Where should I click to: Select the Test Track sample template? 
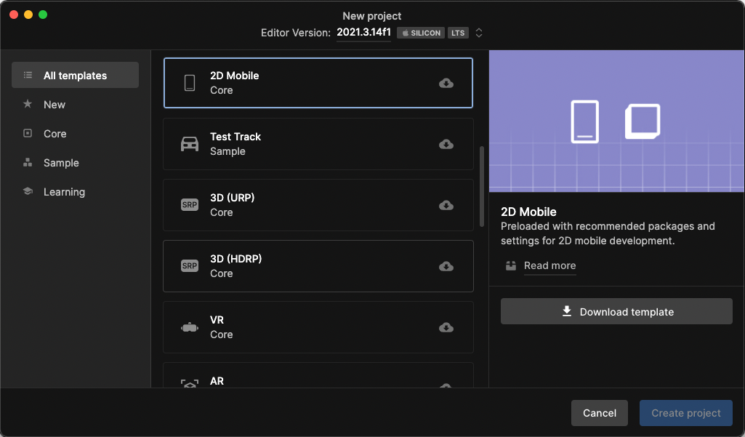(318, 144)
